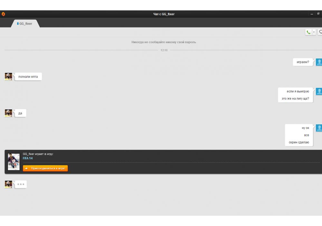Open the FIFA 14 game link
This screenshot has width=322, height=226.
tap(28, 158)
